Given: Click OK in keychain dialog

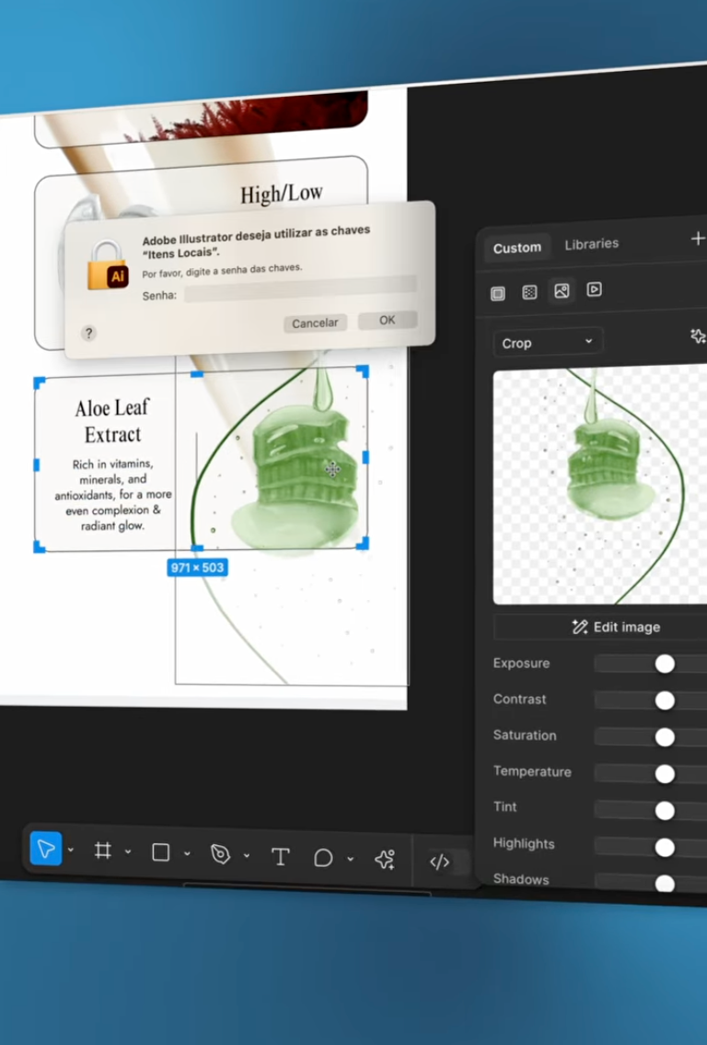Looking at the screenshot, I should coord(388,321).
